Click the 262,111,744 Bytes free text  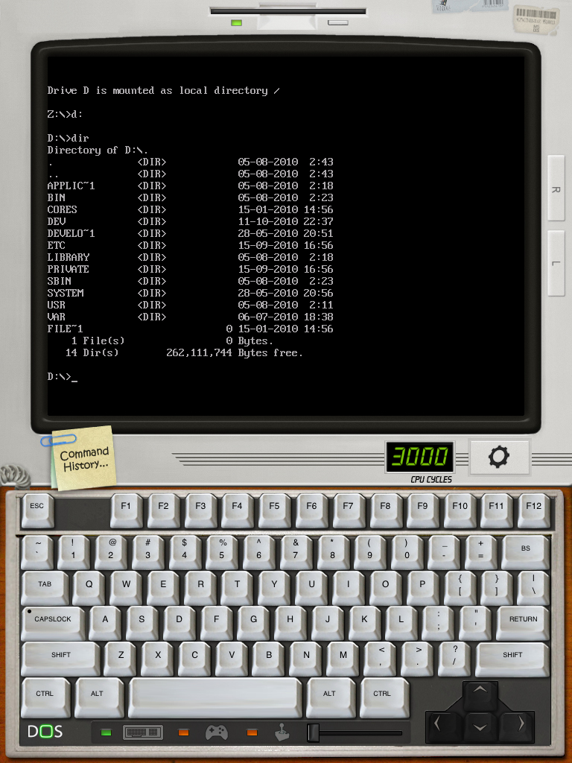[235, 352]
